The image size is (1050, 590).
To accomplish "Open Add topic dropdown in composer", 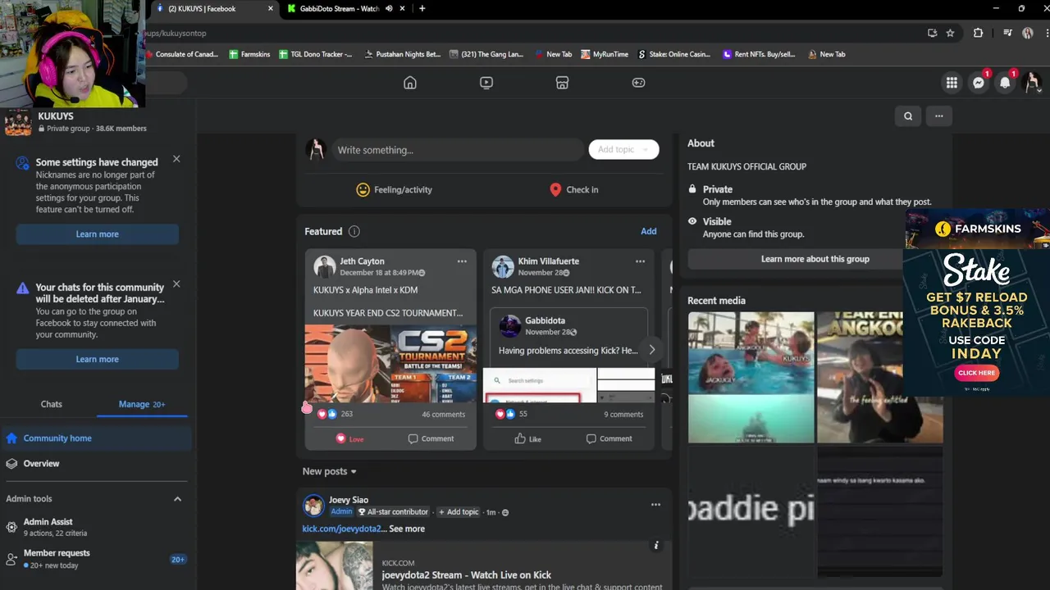I will (x=623, y=150).
